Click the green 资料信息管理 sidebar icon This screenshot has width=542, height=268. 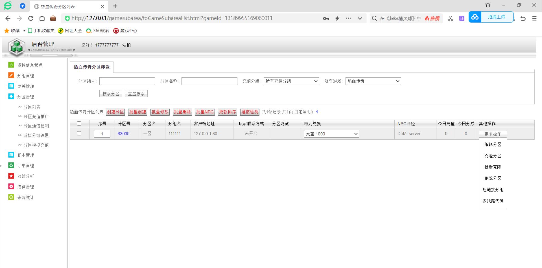tap(11, 65)
